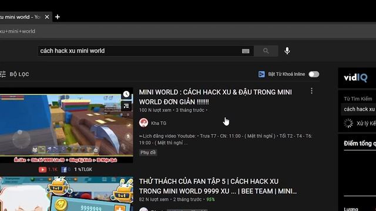Viewport: 376px width, 211px height.
Task: Click the vidIQ 'cách hack xu' keyword field
Action: click(x=359, y=110)
